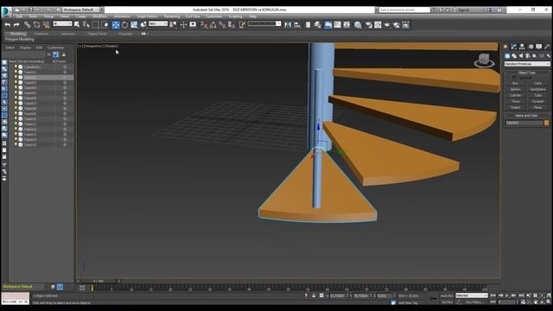
Task: Click the object color swatch beside name field
Action: [x=547, y=123]
